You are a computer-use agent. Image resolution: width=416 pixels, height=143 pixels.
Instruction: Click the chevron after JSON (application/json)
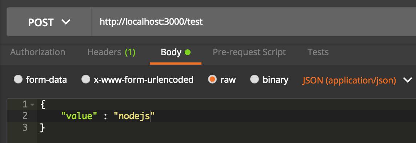pyautogui.click(x=407, y=80)
